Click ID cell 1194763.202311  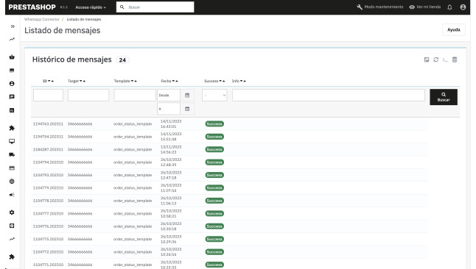48,124
